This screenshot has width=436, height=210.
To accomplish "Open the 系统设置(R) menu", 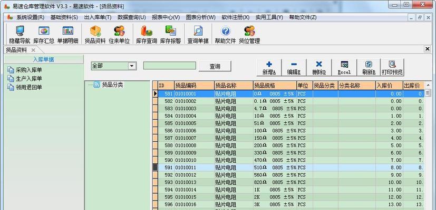I will click(x=30, y=17).
